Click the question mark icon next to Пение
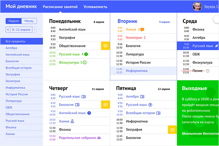This screenshot has width=219, height=146. coord(208,71)
